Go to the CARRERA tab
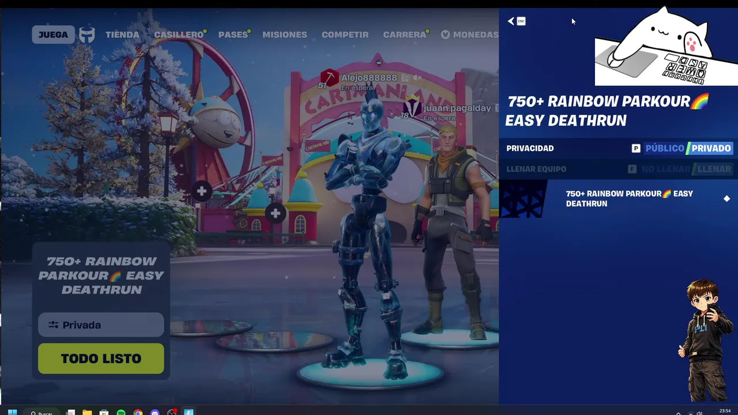Image resolution: width=738 pixels, height=415 pixels. [x=405, y=35]
